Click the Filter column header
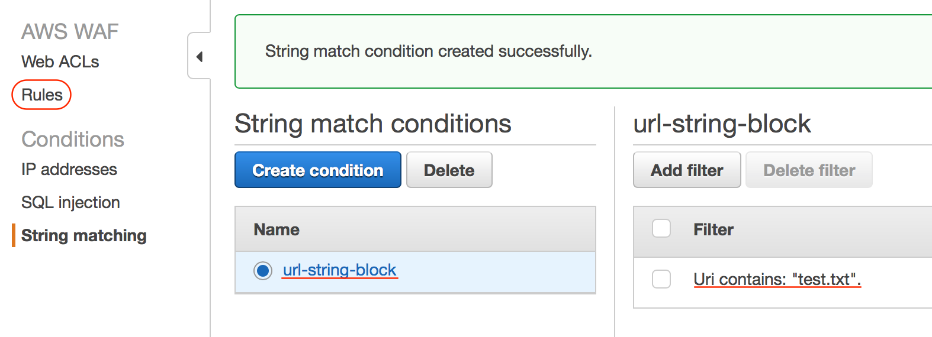This screenshot has width=932, height=337. click(713, 230)
